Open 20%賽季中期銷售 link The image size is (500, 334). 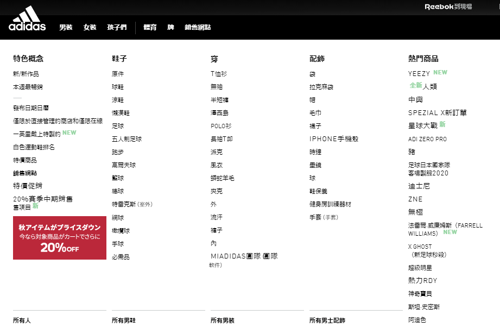coord(43,203)
